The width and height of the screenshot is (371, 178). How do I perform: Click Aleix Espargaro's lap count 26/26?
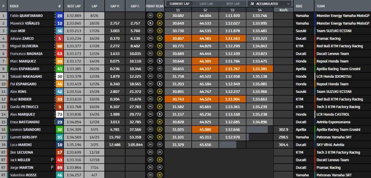click(94, 69)
